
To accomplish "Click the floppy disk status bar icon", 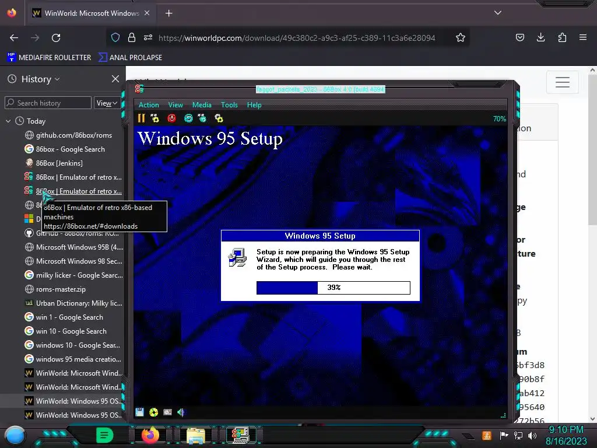I will [140, 412].
